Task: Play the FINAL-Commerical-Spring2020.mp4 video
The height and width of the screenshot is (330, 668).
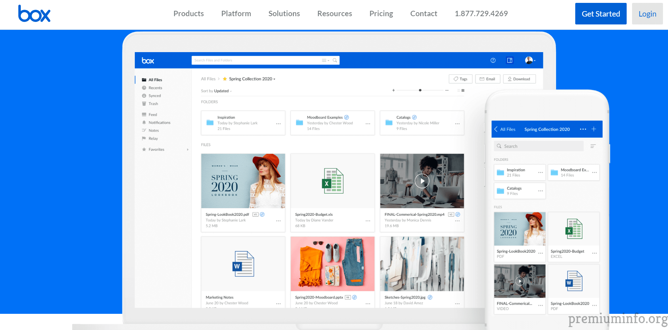Action: (x=422, y=181)
